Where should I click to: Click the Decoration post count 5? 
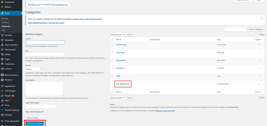coord(259,60)
